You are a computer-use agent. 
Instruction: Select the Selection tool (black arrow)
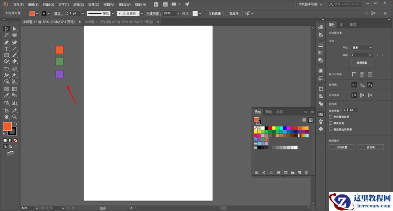click(x=7, y=29)
